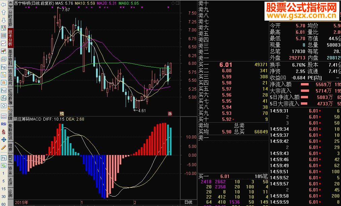Viewport: 341px width, 206px height.
Task: Open the 基本资料 tab
Action: (10, 57)
